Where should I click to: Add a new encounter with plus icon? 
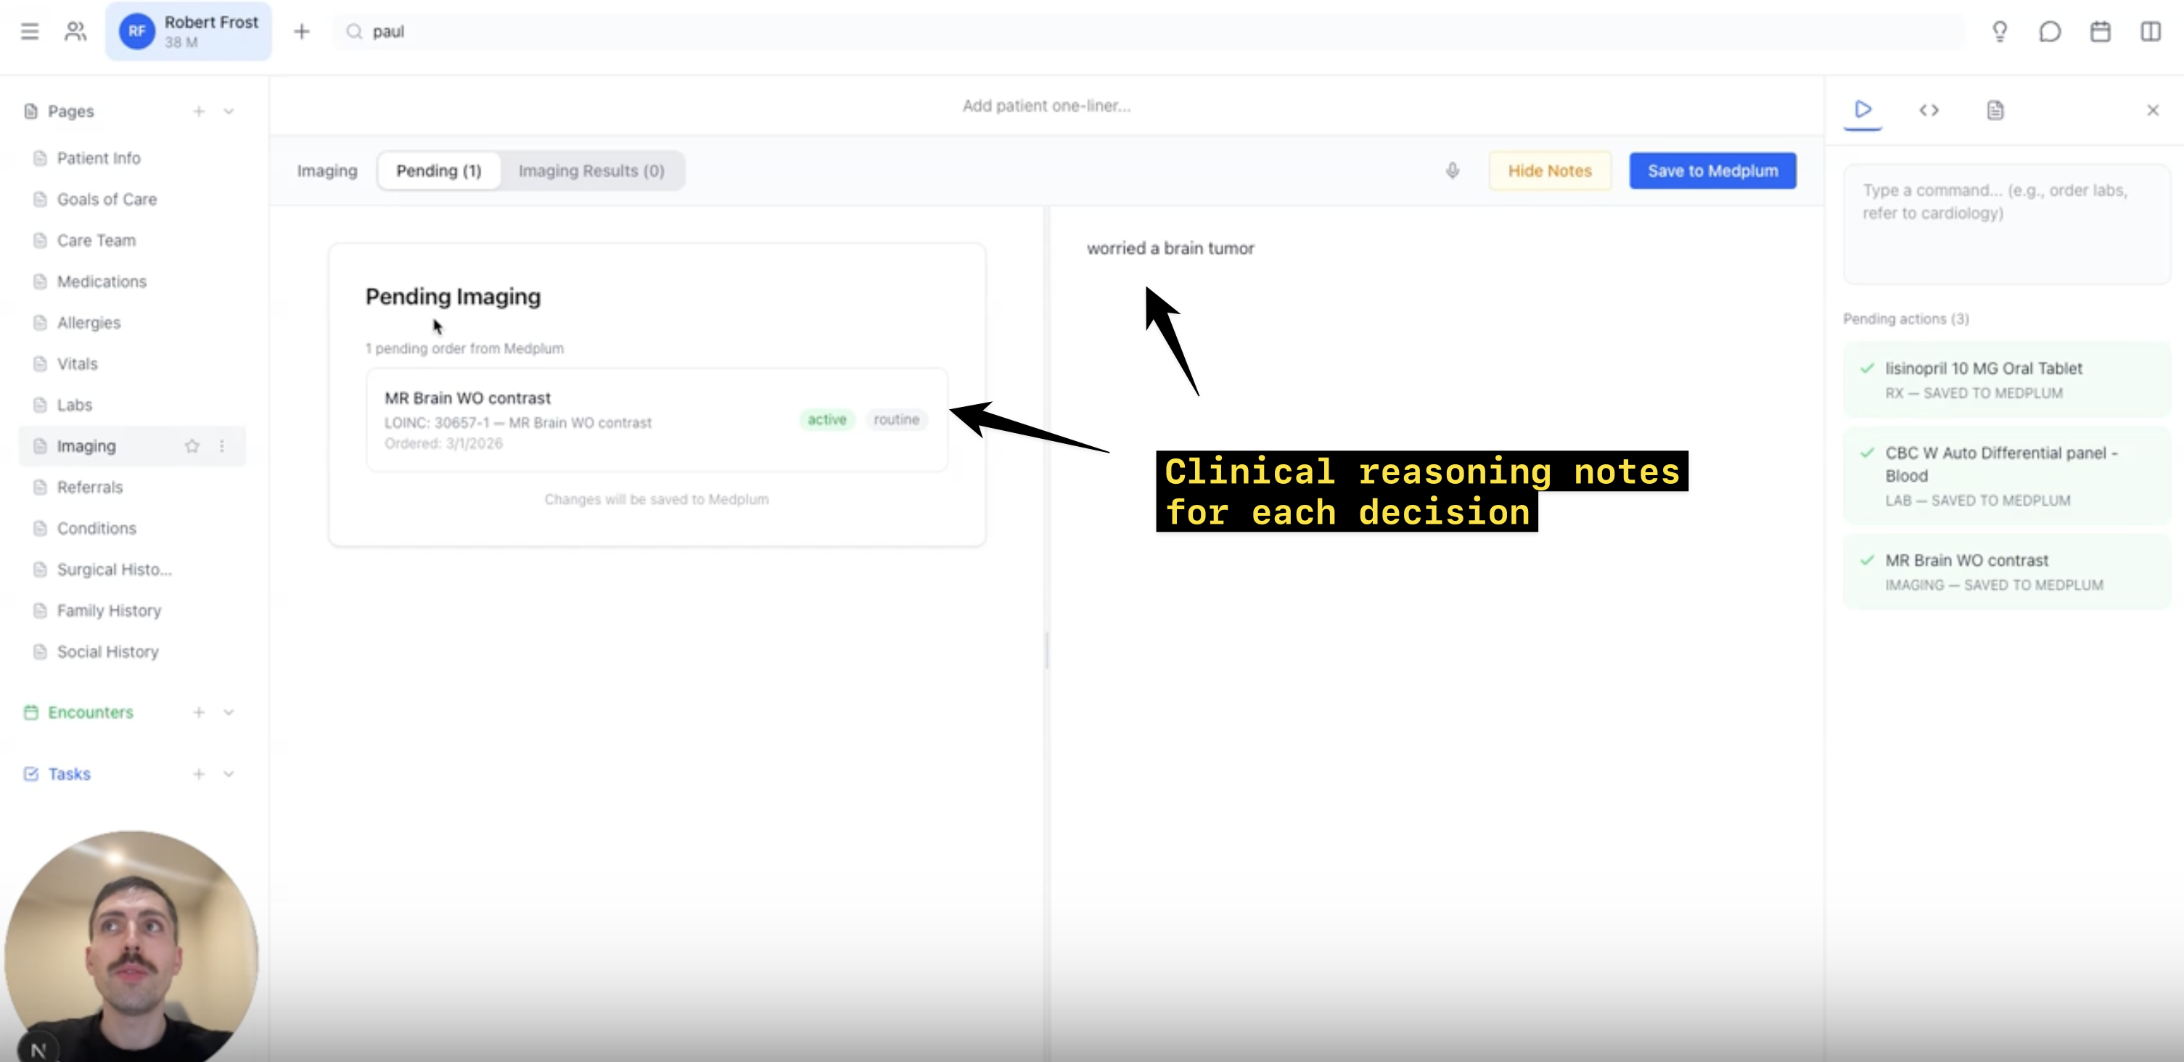click(x=198, y=712)
